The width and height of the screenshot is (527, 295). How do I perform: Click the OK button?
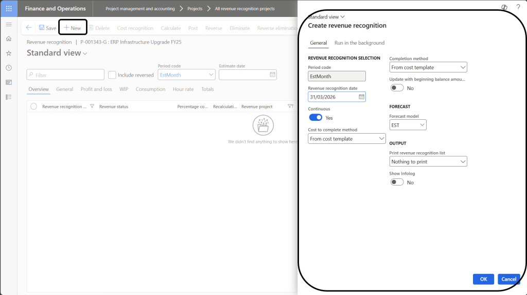coord(483,279)
